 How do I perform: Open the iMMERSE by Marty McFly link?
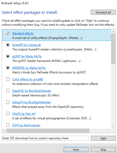[x=29, y=68]
